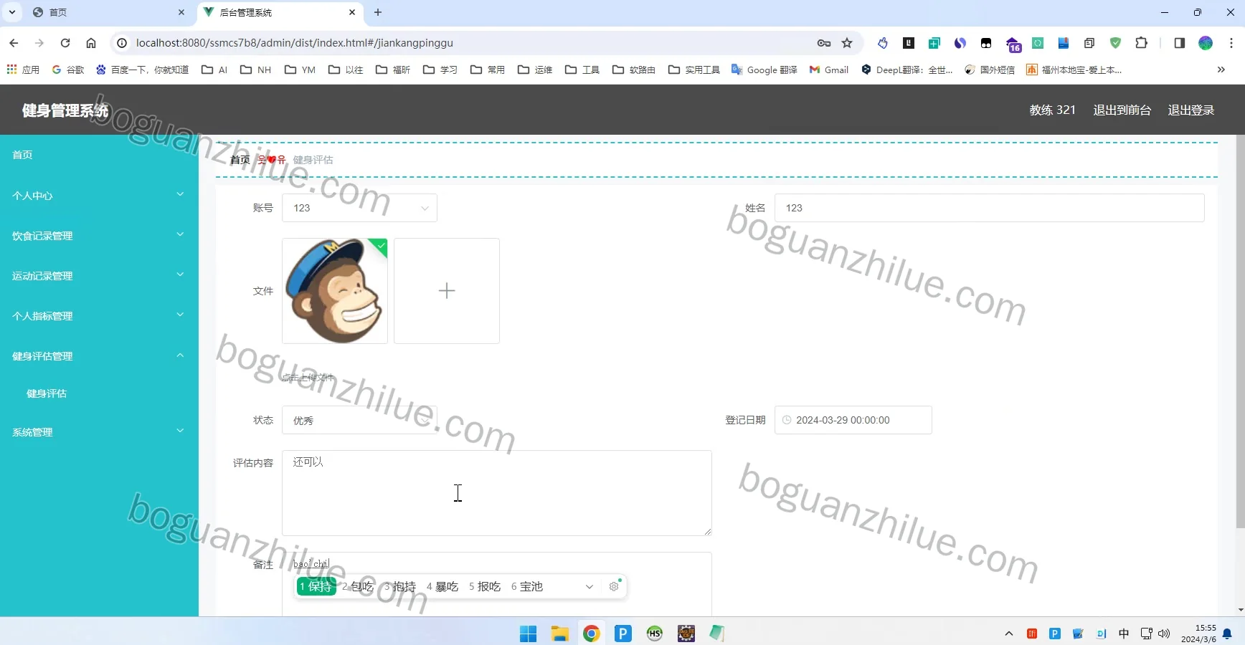Add another file with the plus box
Viewport: 1245px width, 645px height.
point(447,291)
